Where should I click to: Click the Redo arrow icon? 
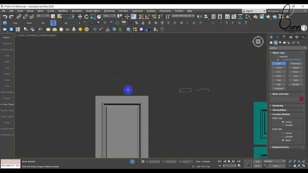(12, 17)
